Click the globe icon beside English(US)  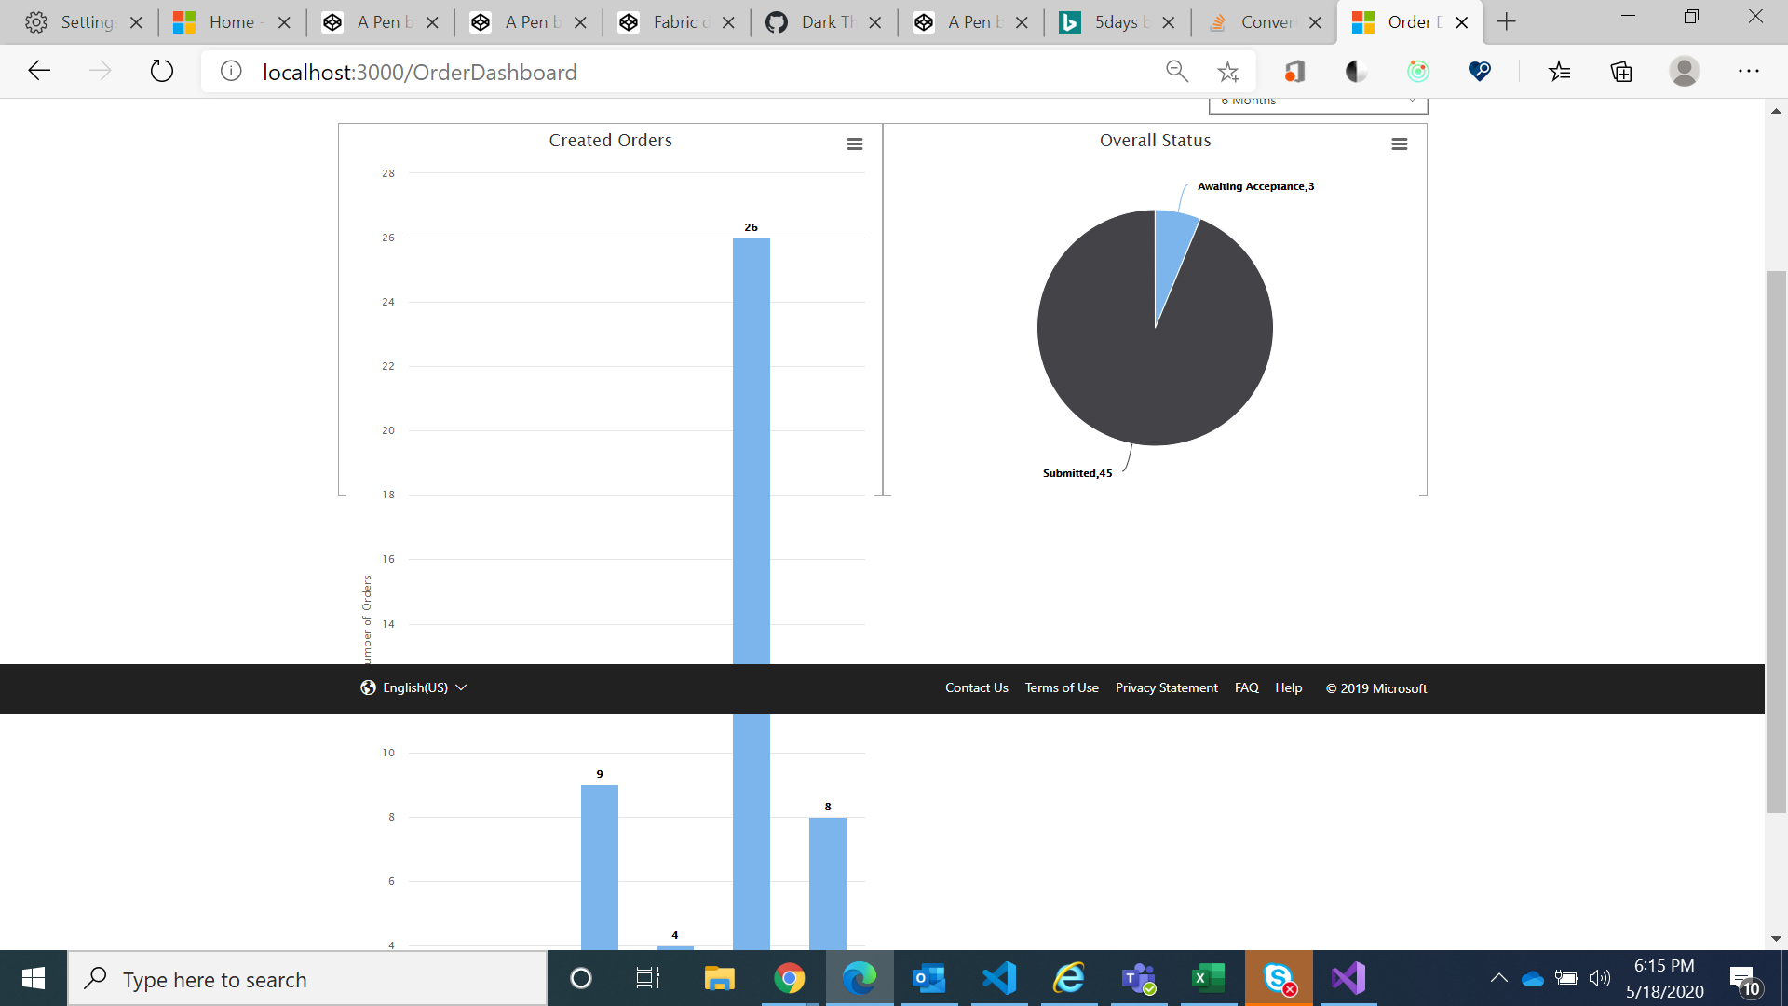[367, 687]
